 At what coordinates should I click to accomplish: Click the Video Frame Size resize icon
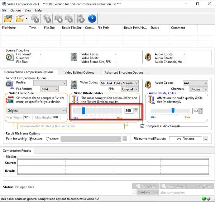click(x=10, y=99)
